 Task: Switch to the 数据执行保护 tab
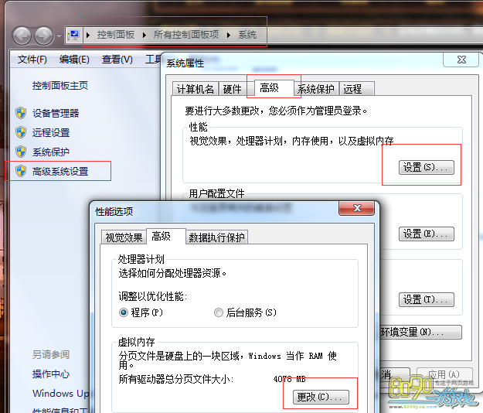(216, 237)
